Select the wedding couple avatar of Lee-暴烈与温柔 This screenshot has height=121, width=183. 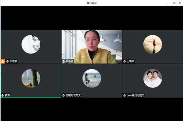click(x=153, y=78)
